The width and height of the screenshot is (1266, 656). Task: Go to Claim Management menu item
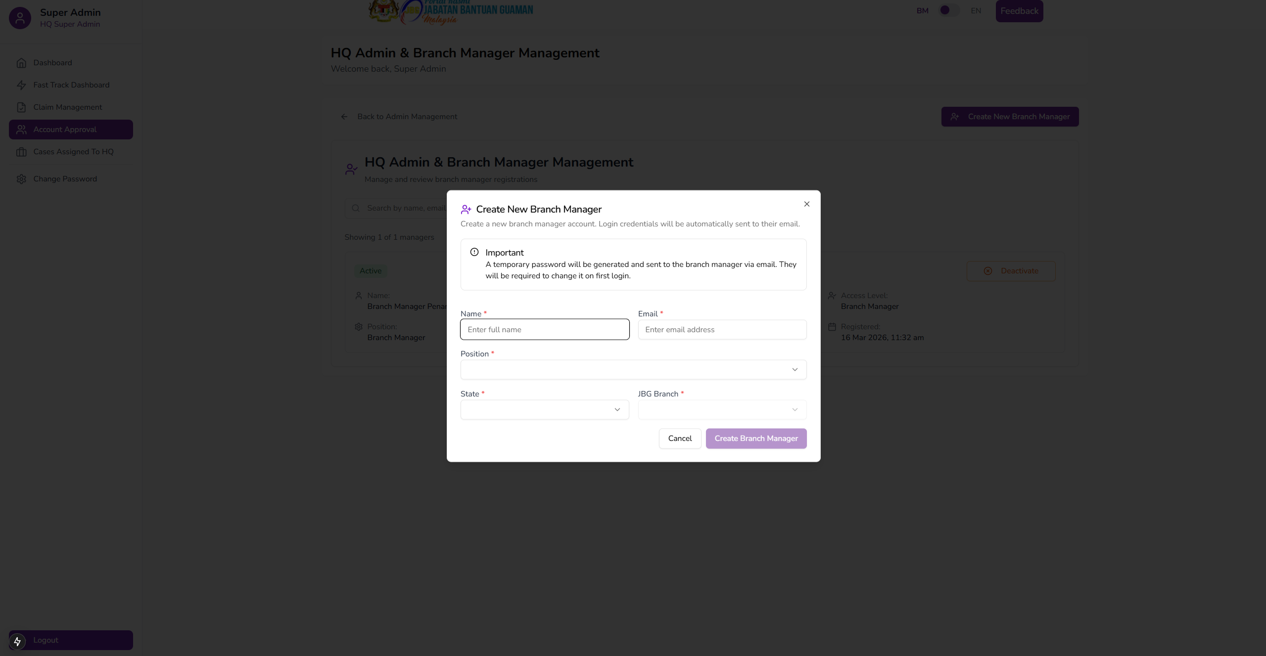67,107
